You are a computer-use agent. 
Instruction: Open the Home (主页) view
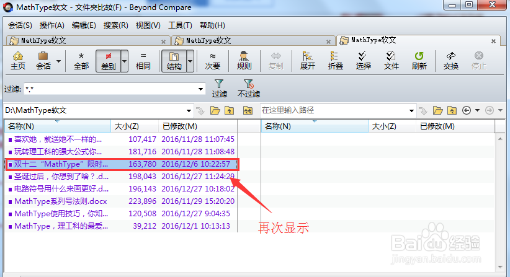(x=18, y=61)
